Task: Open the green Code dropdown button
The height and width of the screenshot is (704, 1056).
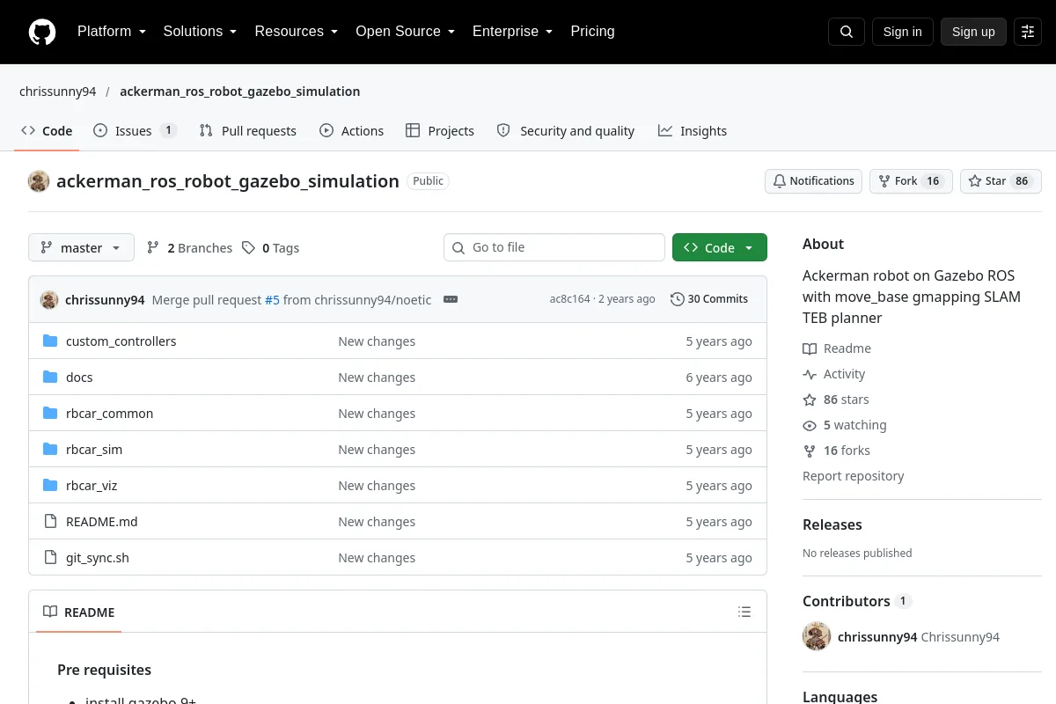Action: 720,247
